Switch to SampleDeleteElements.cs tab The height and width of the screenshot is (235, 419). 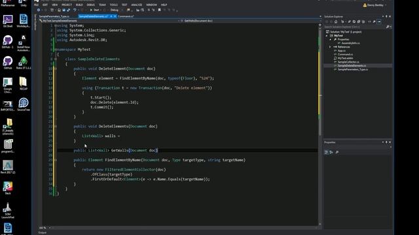[x=94, y=16]
